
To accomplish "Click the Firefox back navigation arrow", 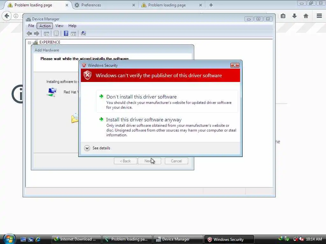I will tap(7, 16).
